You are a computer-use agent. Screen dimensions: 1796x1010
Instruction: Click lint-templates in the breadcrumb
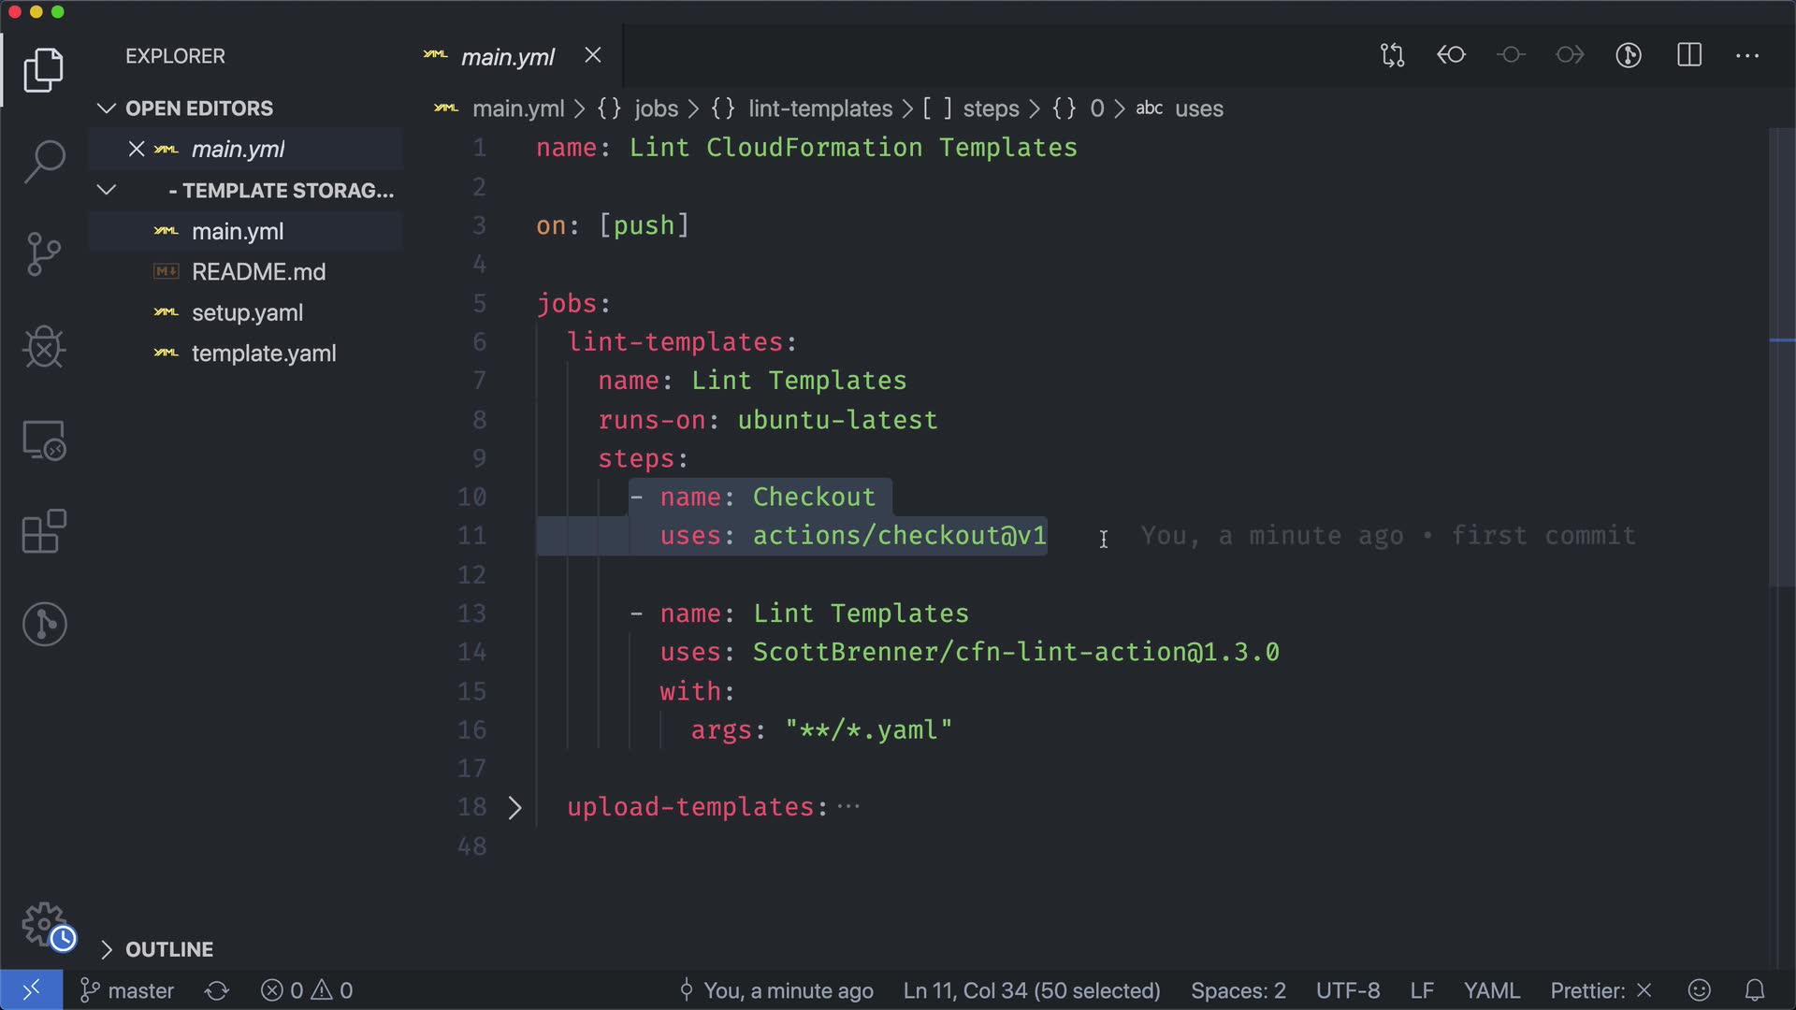click(819, 108)
